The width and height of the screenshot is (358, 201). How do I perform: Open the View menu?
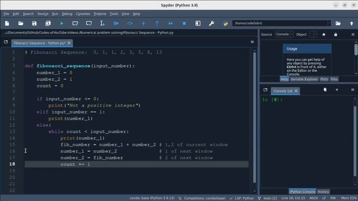click(125, 14)
